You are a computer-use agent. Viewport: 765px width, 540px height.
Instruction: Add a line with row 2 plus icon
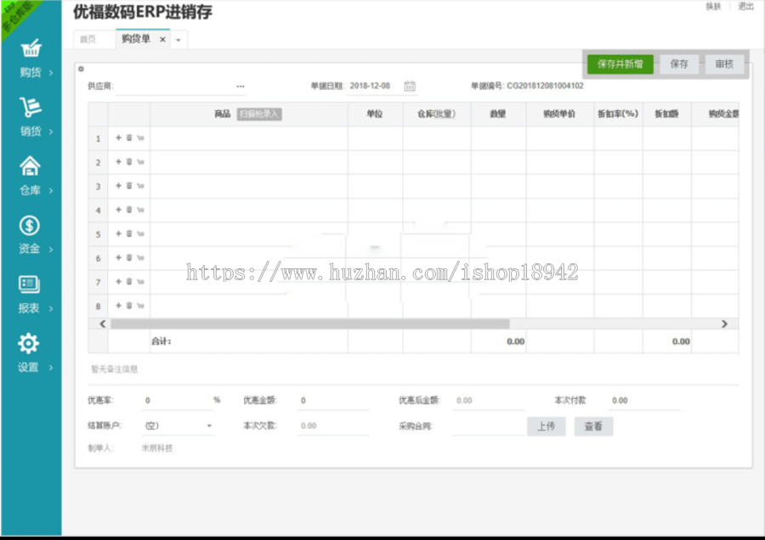118,161
